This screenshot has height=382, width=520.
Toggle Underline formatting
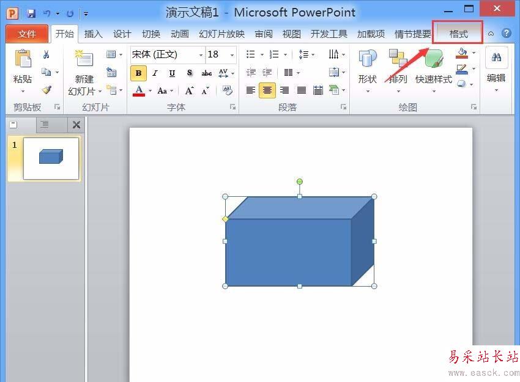click(172, 73)
